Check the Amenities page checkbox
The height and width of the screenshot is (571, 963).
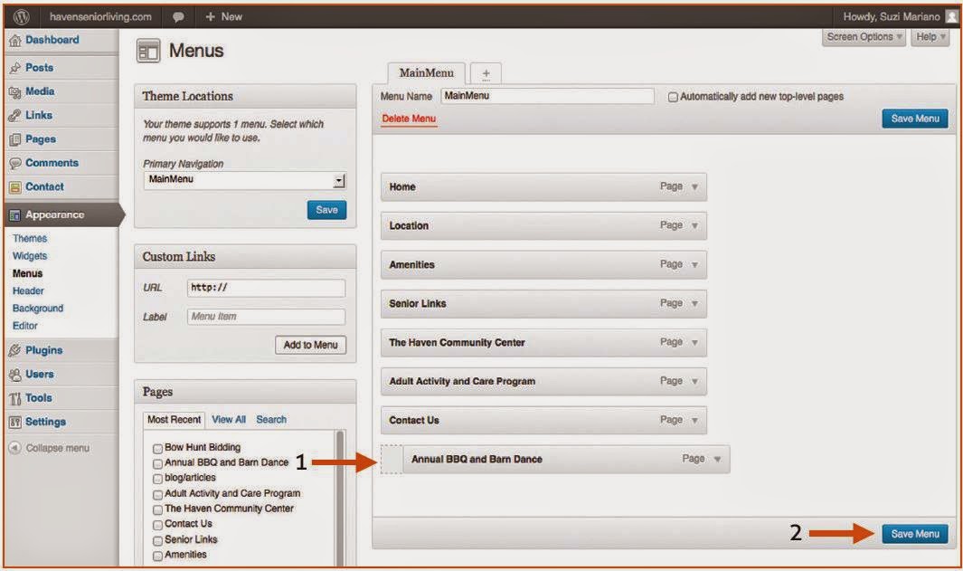[157, 556]
